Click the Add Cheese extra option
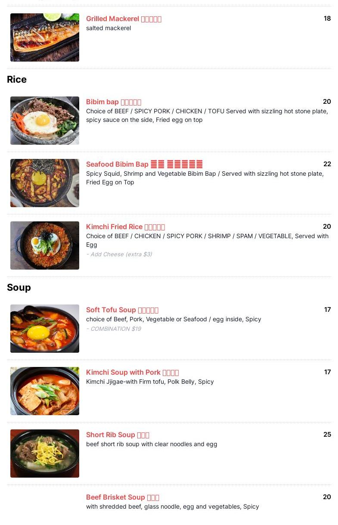The width and height of the screenshot is (338, 525). (x=119, y=254)
